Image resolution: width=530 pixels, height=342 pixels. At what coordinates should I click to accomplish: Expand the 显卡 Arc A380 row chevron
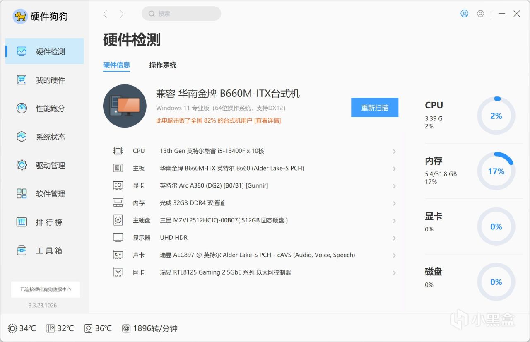click(394, 186)
